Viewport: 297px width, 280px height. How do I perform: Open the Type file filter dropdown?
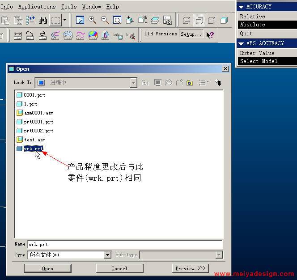(107, 255)
